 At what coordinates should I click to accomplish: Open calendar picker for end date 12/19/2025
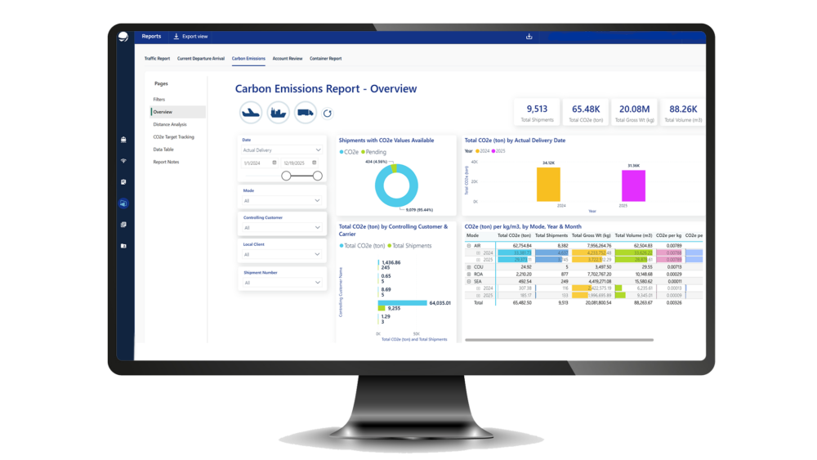coord(315,163)
